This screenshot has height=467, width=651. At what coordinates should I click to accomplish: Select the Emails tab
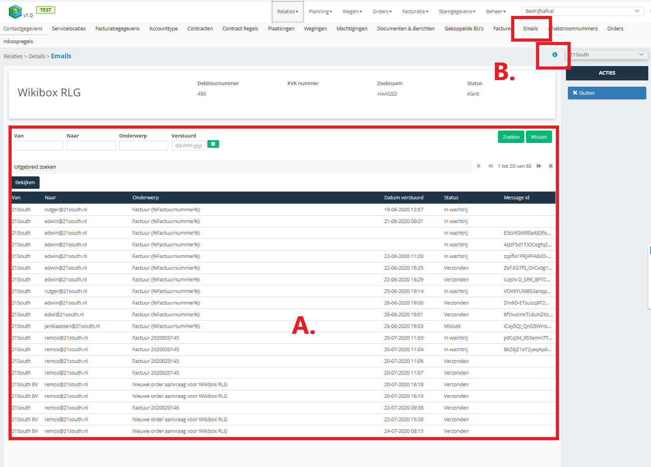[x=531, y=29]
